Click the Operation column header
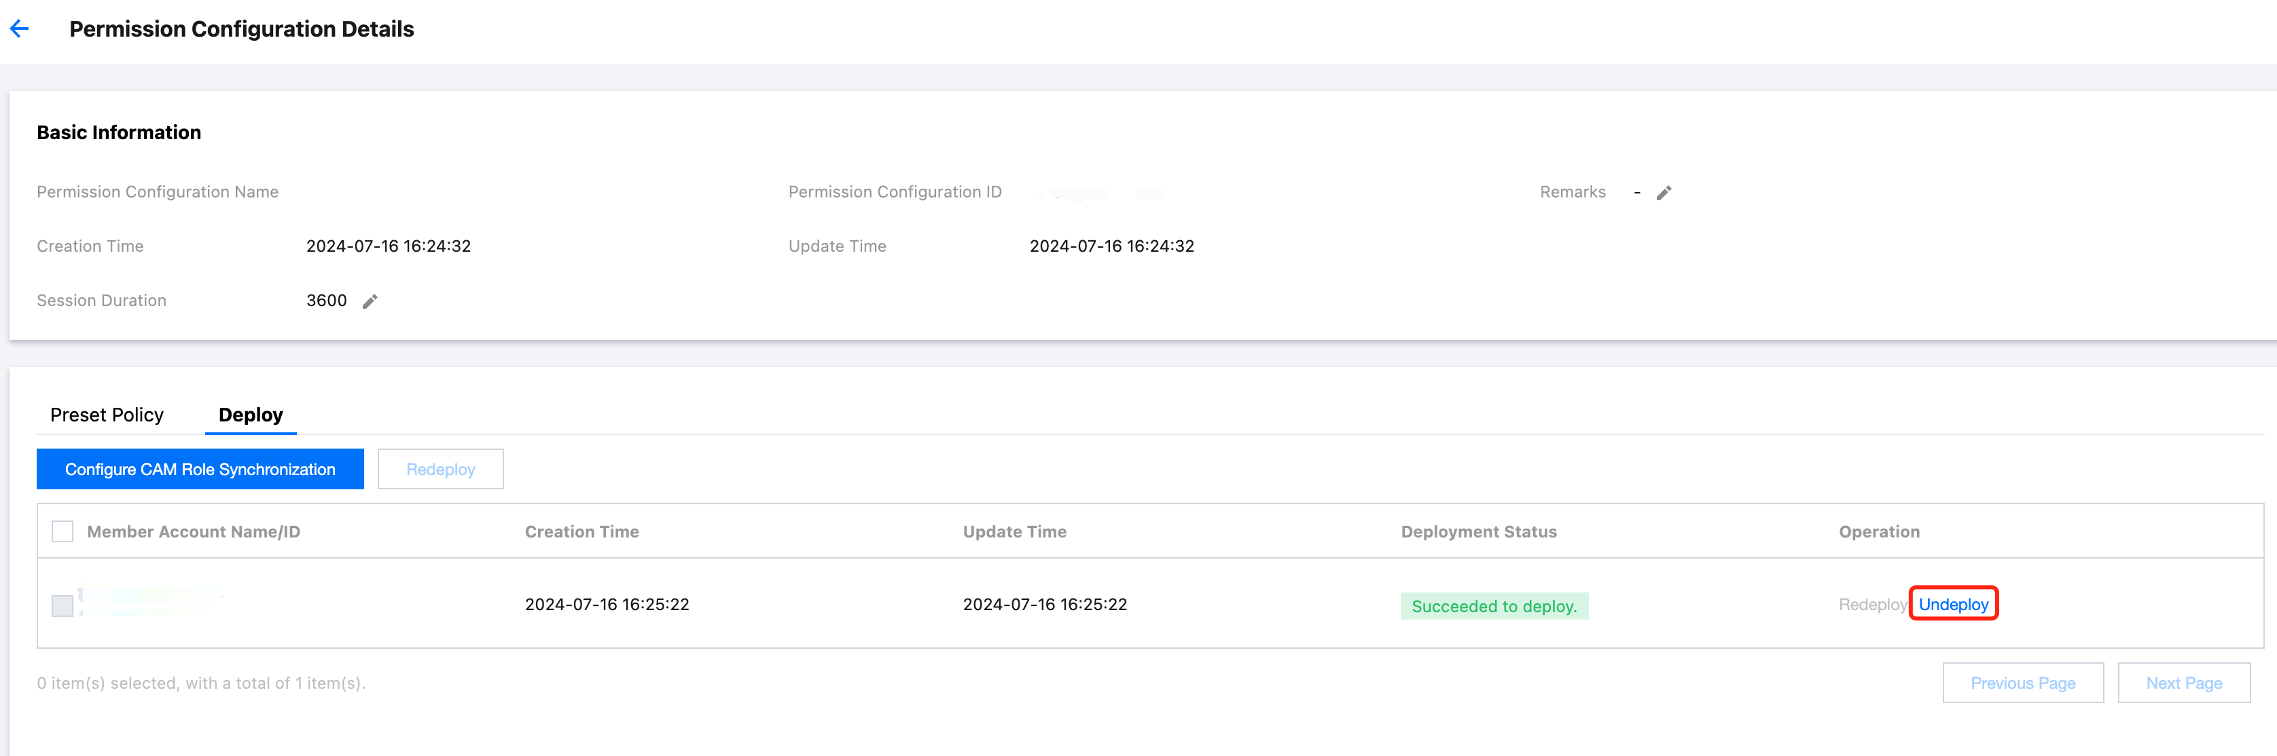Image resolution: width=2277 pixels, height=756 pixels. coord(1879,531)
